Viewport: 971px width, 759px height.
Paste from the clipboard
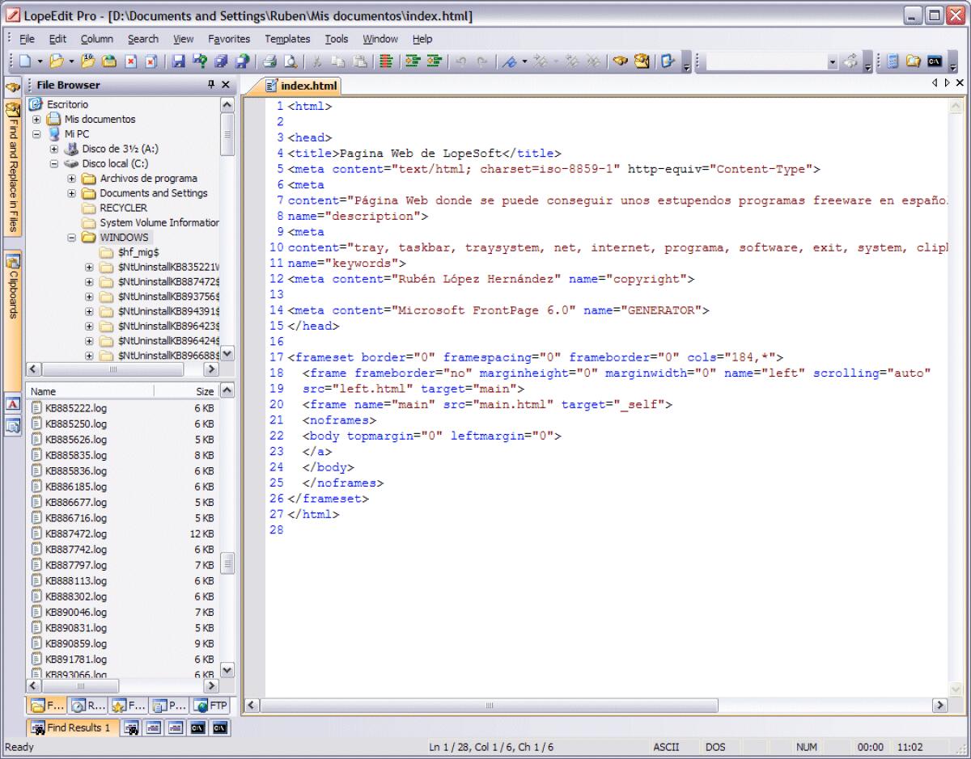click(x=358, y=61)
